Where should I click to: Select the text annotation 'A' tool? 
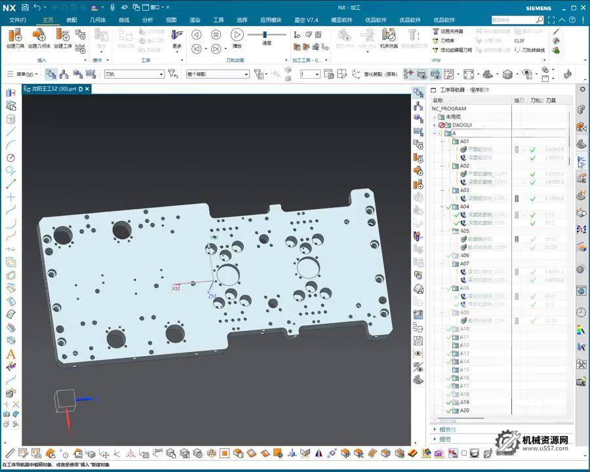point(10,354)
